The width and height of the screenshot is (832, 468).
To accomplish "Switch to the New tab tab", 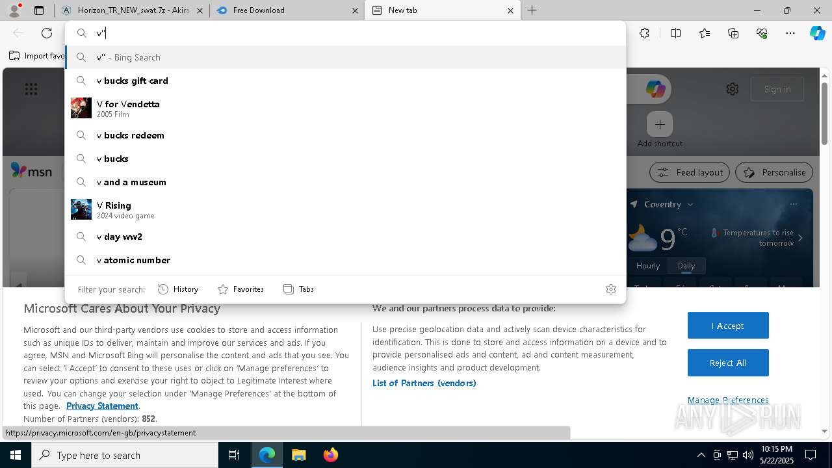I will coord(442,10).
